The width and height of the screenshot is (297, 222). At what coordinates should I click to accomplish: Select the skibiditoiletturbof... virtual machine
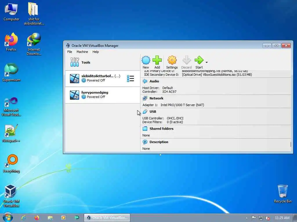(102, 79)
